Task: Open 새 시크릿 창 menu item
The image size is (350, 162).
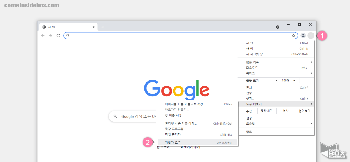Action: pyautogui.click(x=276, y=54)
